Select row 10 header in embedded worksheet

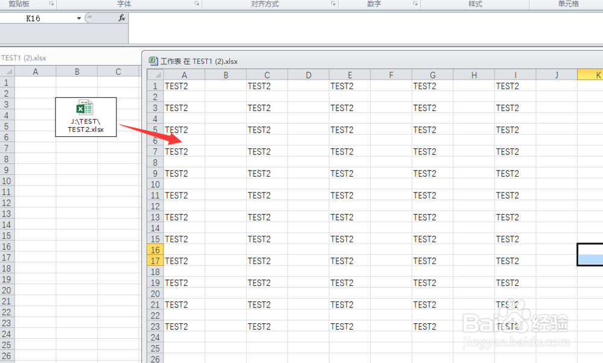(156, 185)
